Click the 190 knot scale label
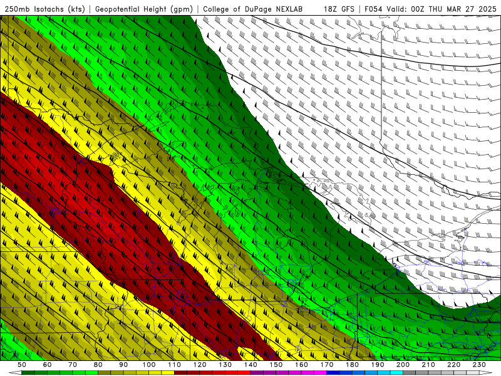This screenshot has height=376, width=501. pyautogui.click(x=378, y=365)
